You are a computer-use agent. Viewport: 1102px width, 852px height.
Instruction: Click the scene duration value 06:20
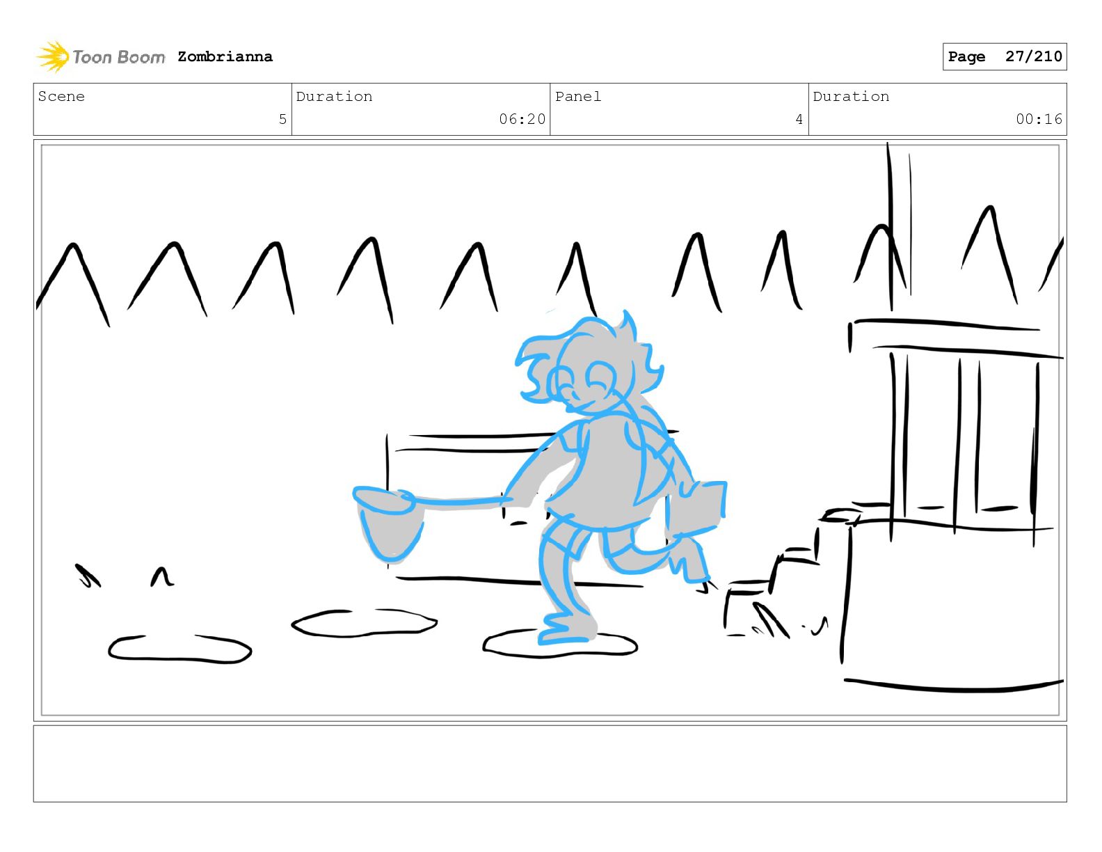(522, 119)
